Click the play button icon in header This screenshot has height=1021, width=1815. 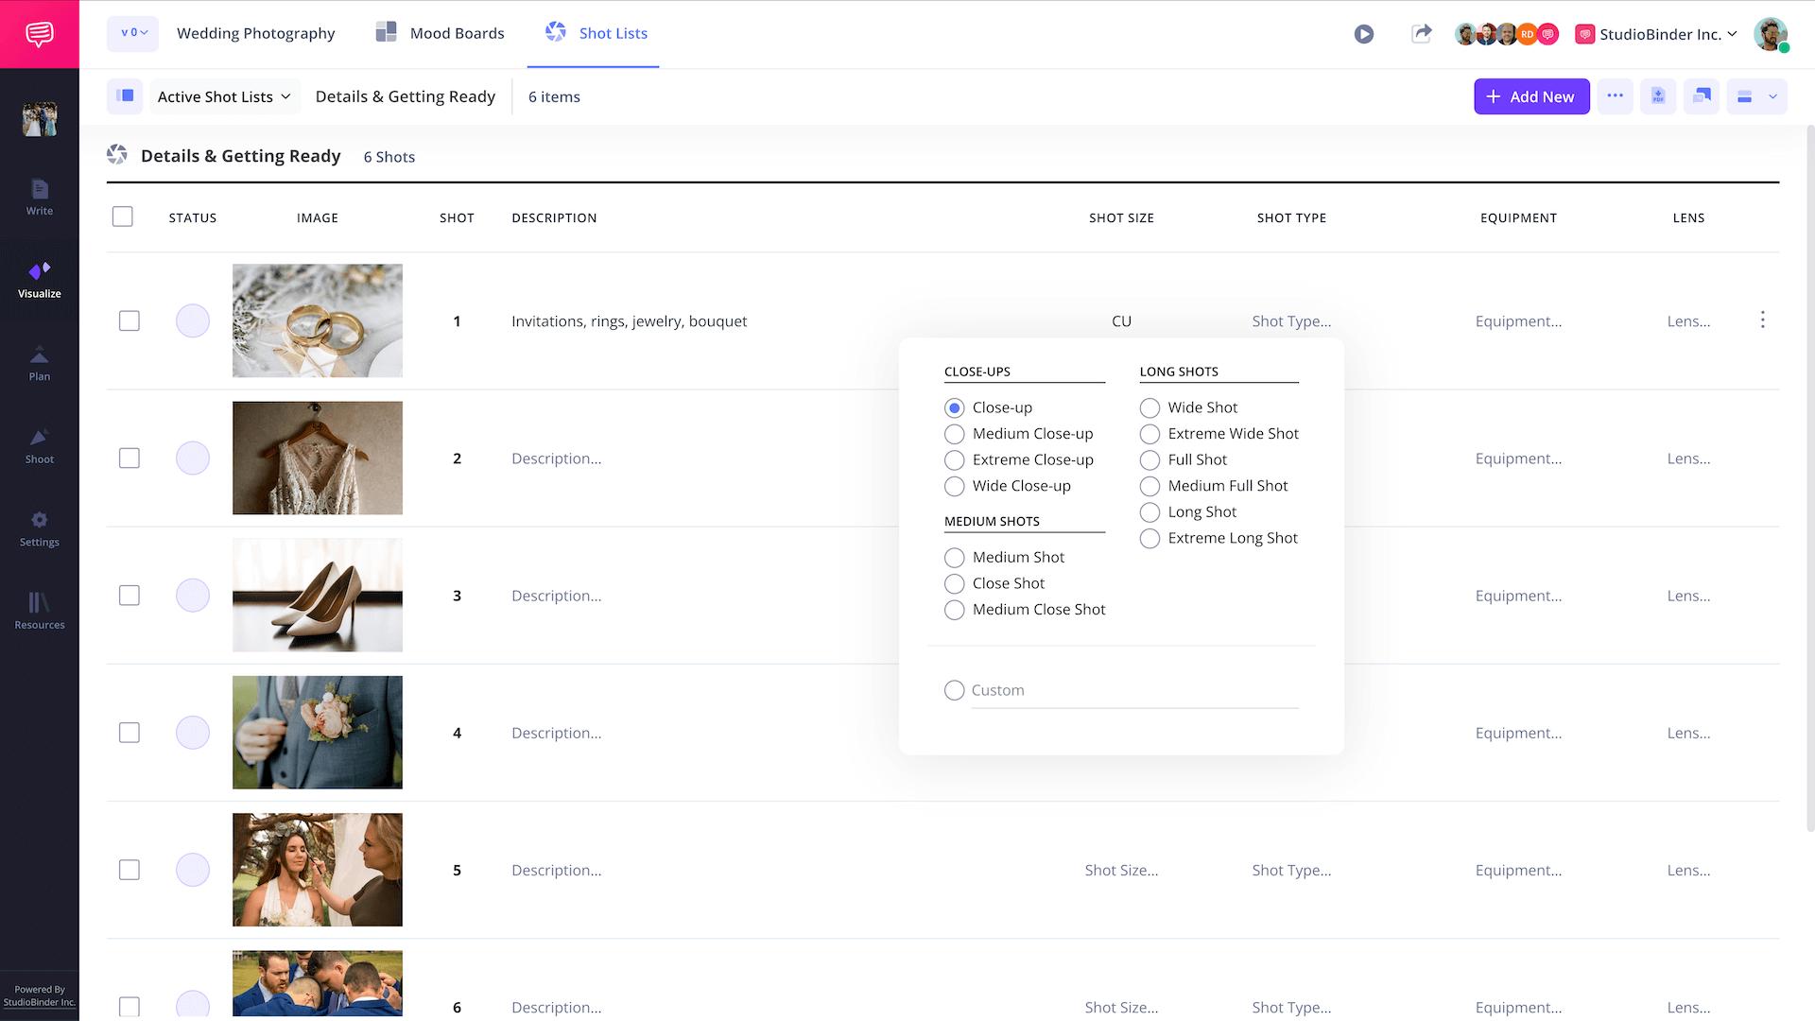point(1363,34)
